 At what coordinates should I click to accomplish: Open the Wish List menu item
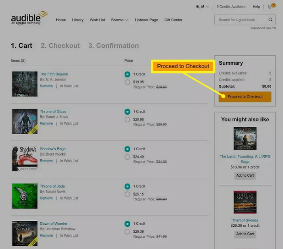[97, 20]
